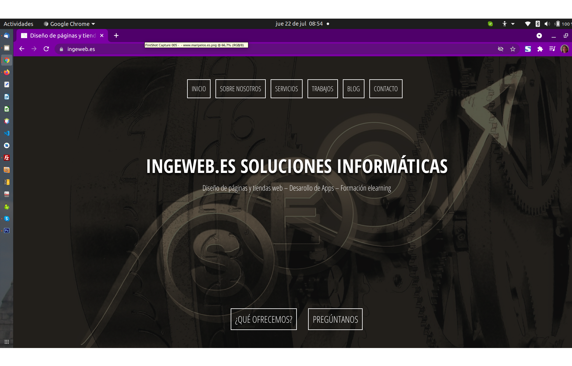Open the Files manager in the dock
This screenshot has height=366, width=572.
[7, 48]
